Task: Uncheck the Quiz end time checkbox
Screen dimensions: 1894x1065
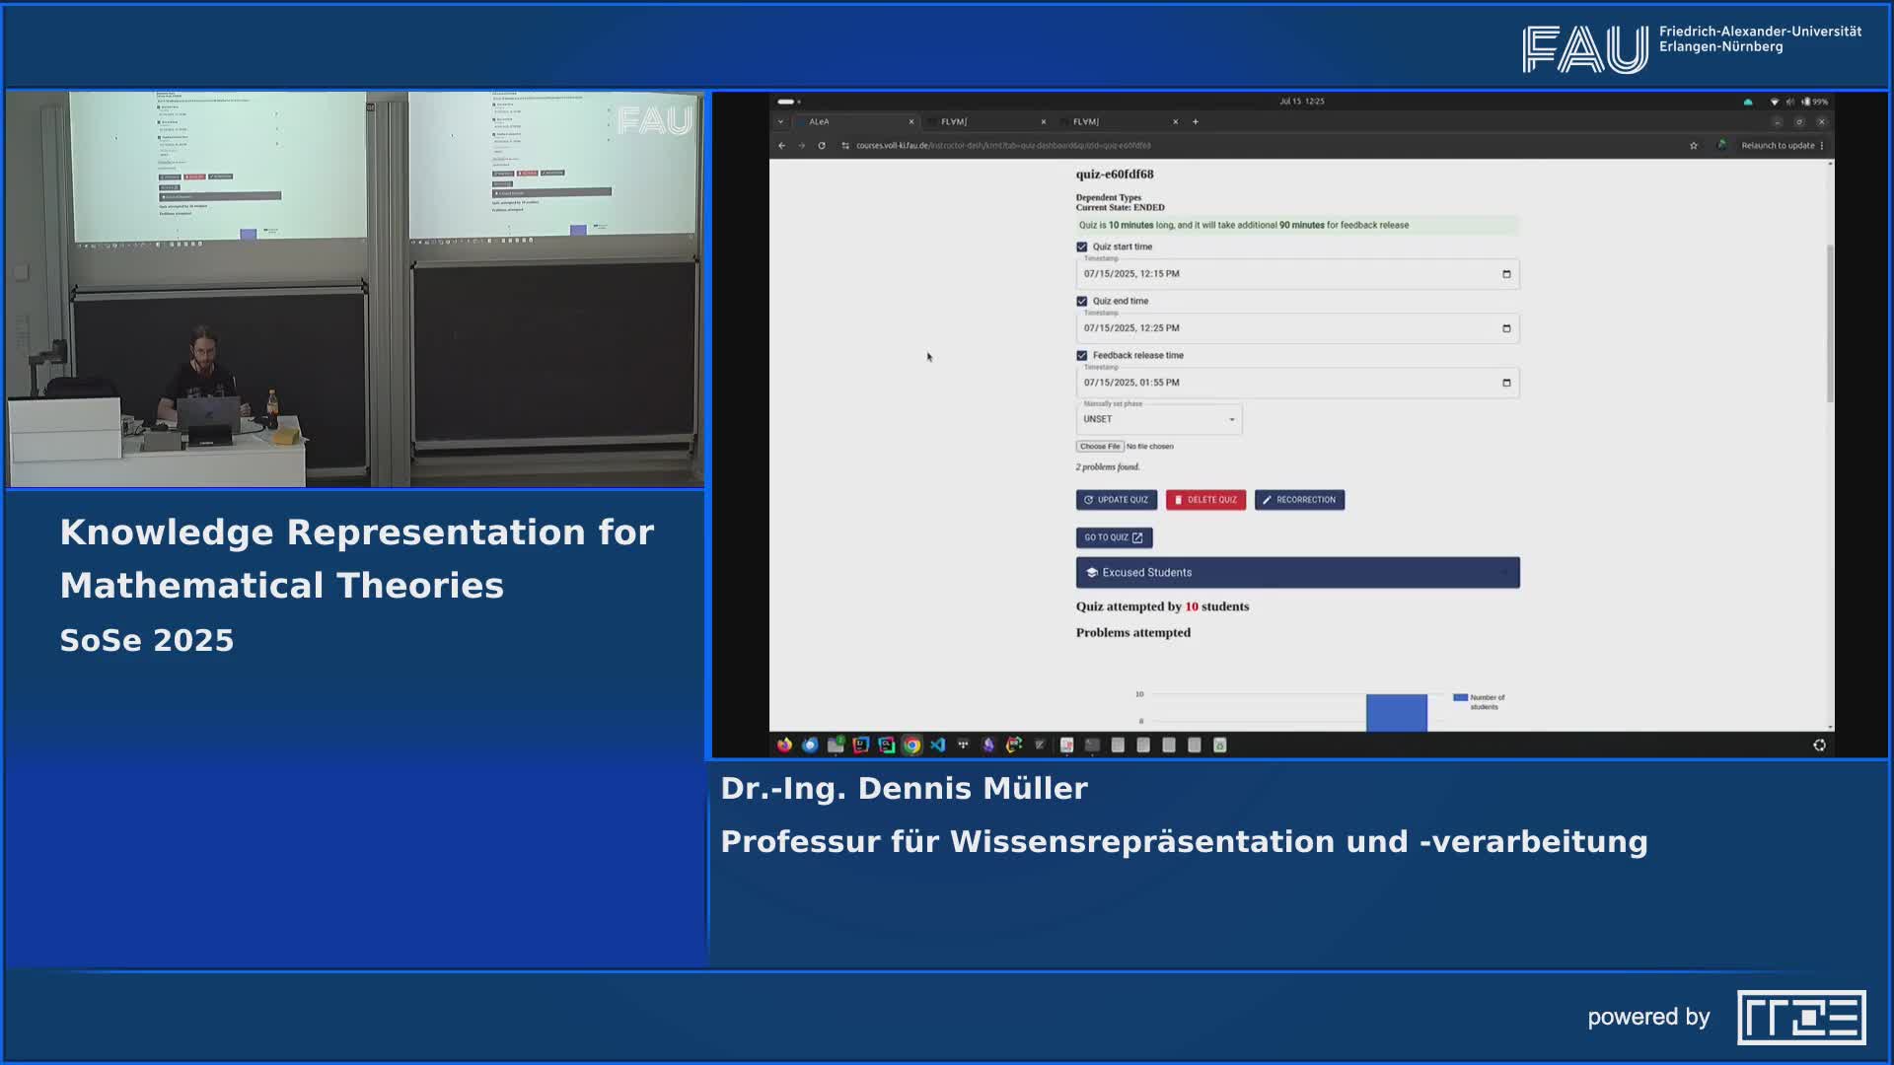Action: click(x=1081, y=301)
